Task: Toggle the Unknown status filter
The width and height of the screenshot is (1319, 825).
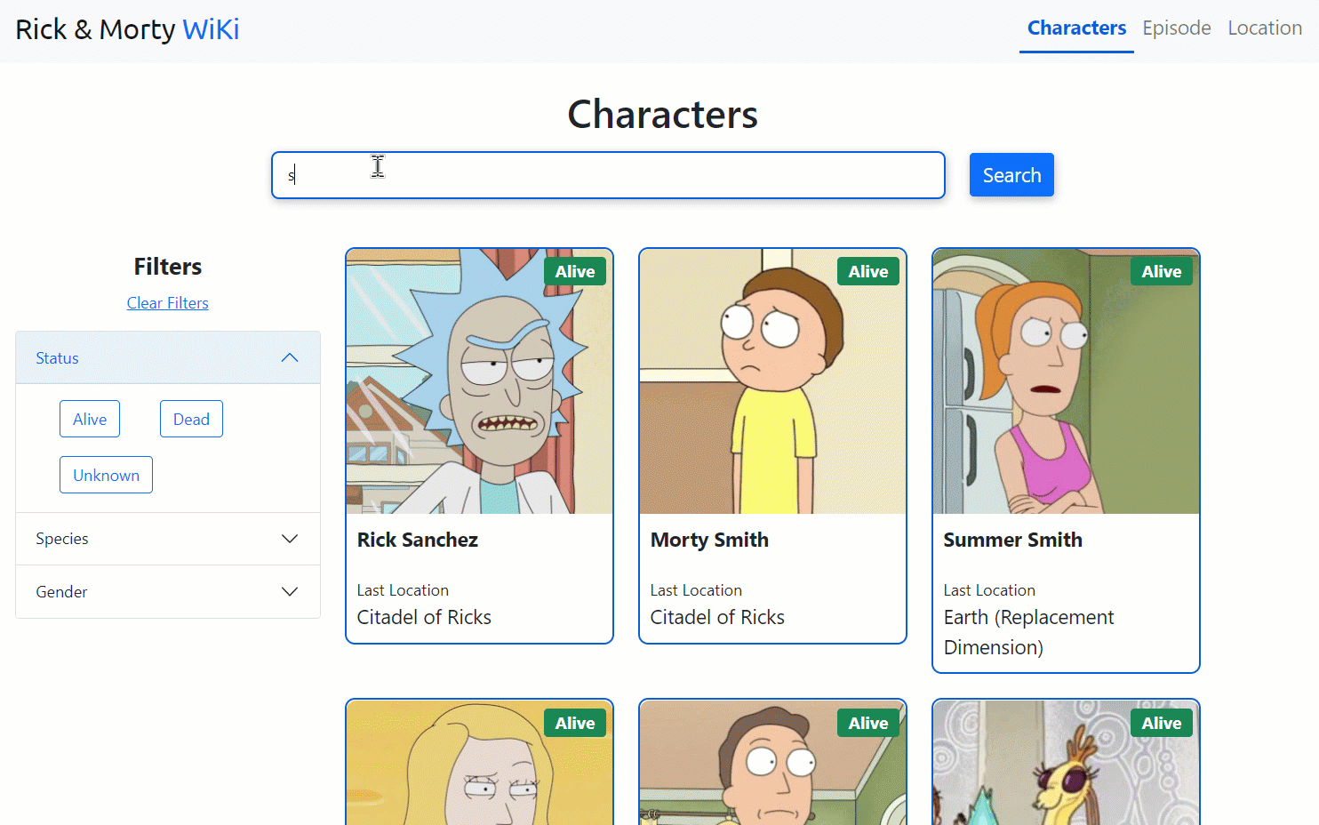Action: click(x=106, y=475)
